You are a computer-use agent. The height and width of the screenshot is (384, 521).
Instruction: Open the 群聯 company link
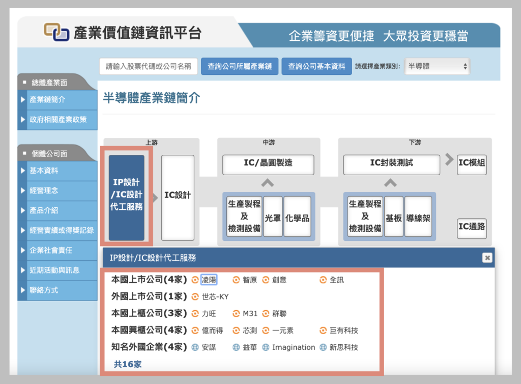coord(279,314)
